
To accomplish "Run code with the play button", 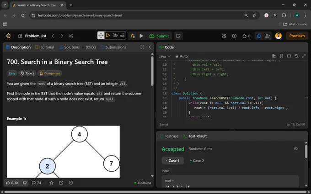I will pos(141,36).
